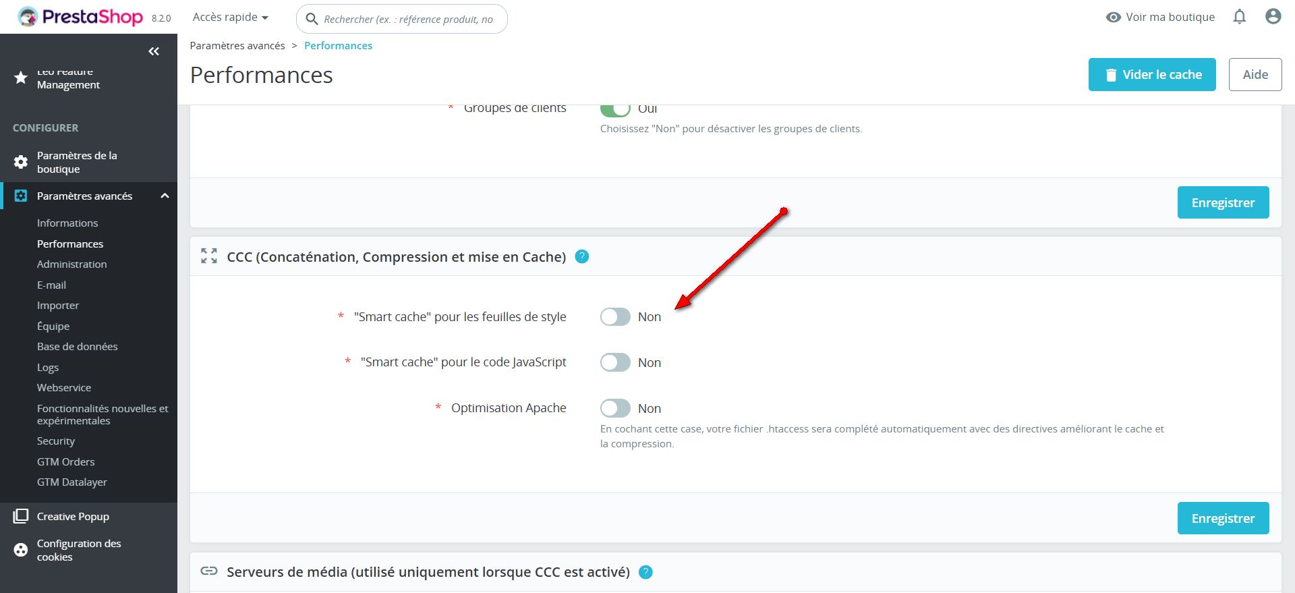Open Paramètres de la boutique menu
Viewport: 1295px width, 593px height.
[77, 162]
